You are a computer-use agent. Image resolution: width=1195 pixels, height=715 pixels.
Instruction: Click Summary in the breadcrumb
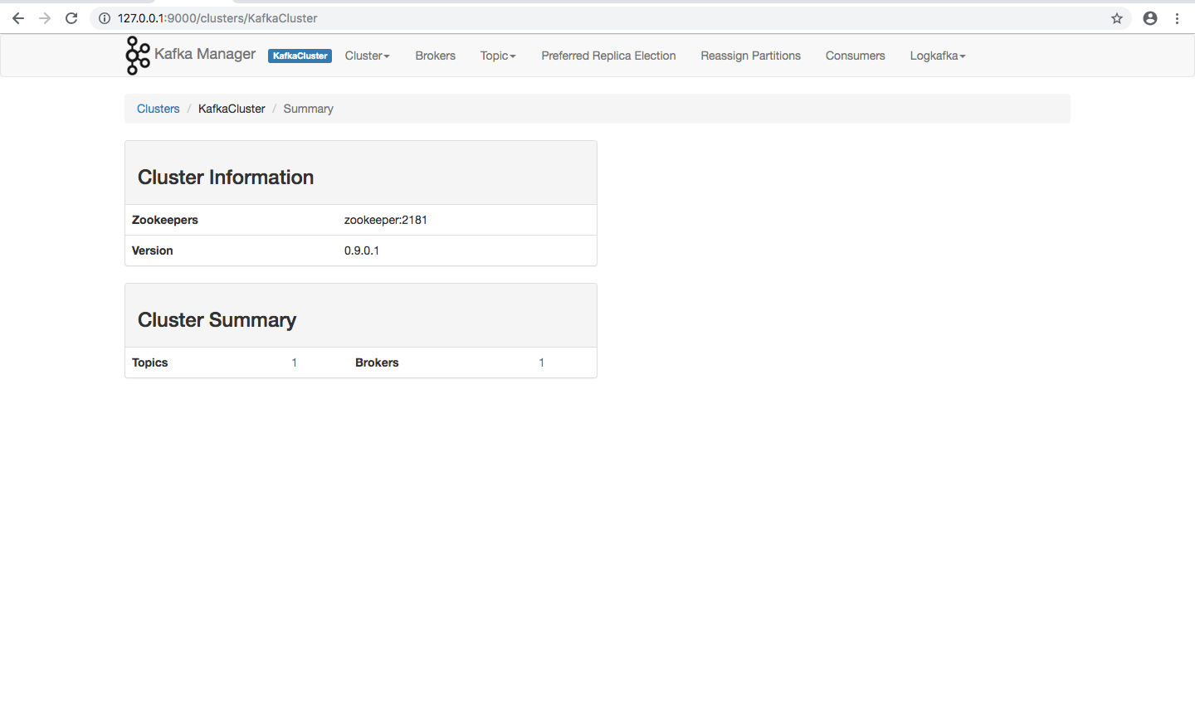tap(308, 109)
